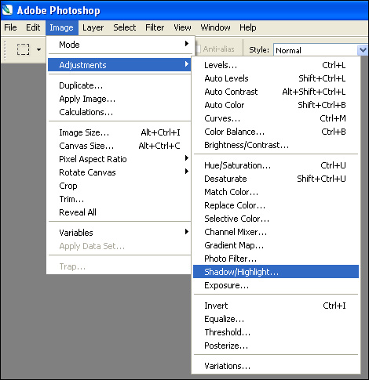
Task: Expand the Adjustments submenu
Action: 120,65
